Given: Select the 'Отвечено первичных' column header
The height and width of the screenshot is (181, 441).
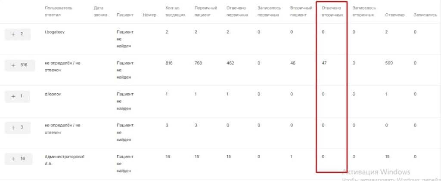Looking at the screenshot, I should [237, 12].
